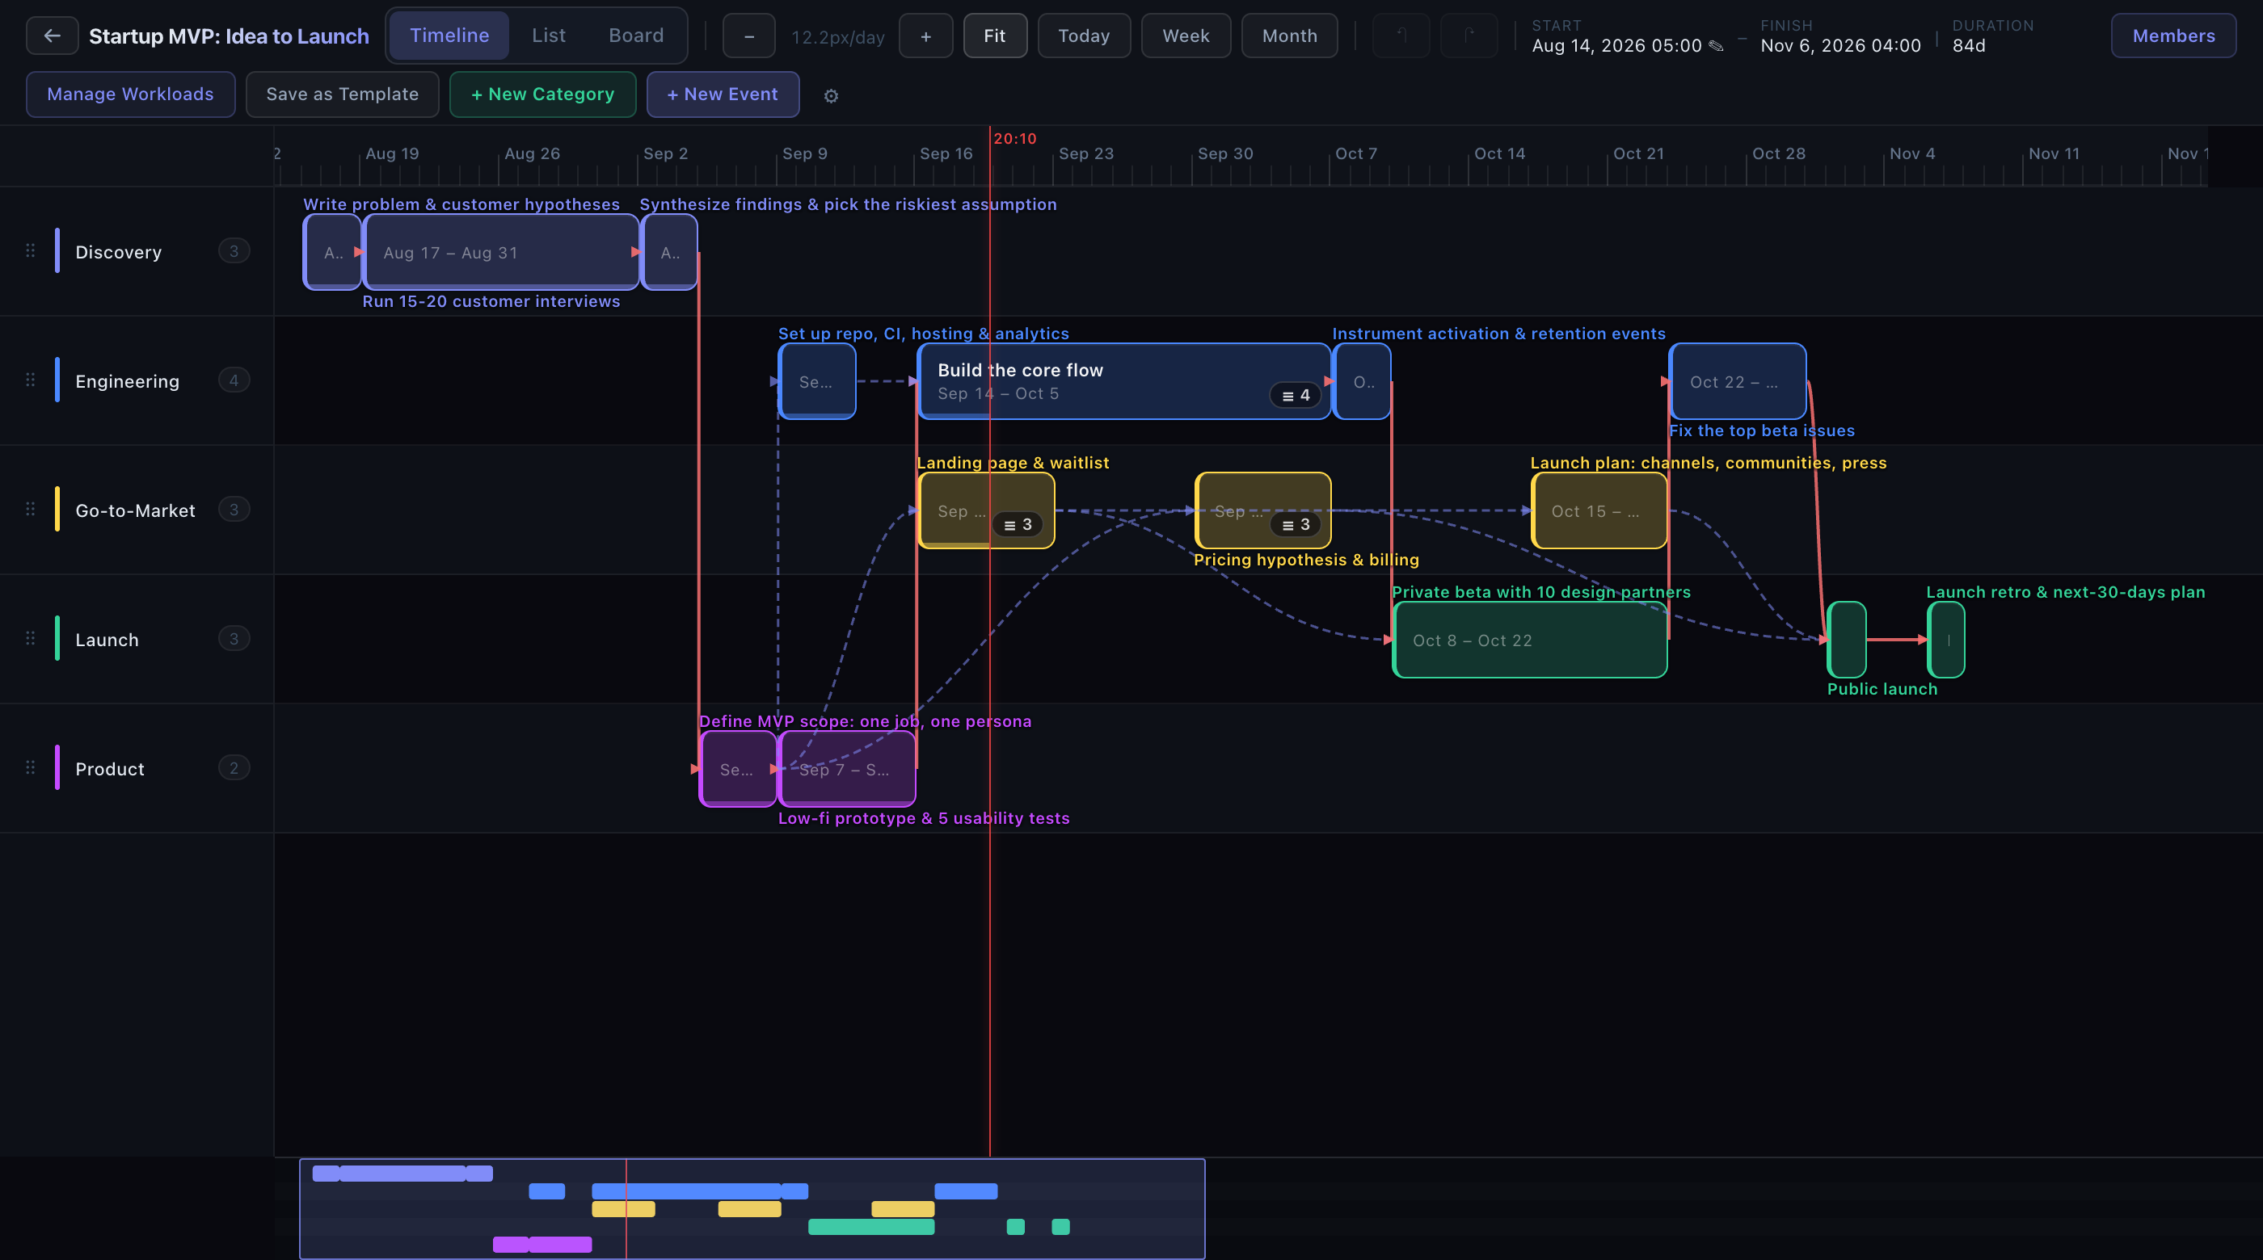Select the Engineering category row
Image resolution: width=2263 pixels, height=1260 pixels.
pos(137,380)
